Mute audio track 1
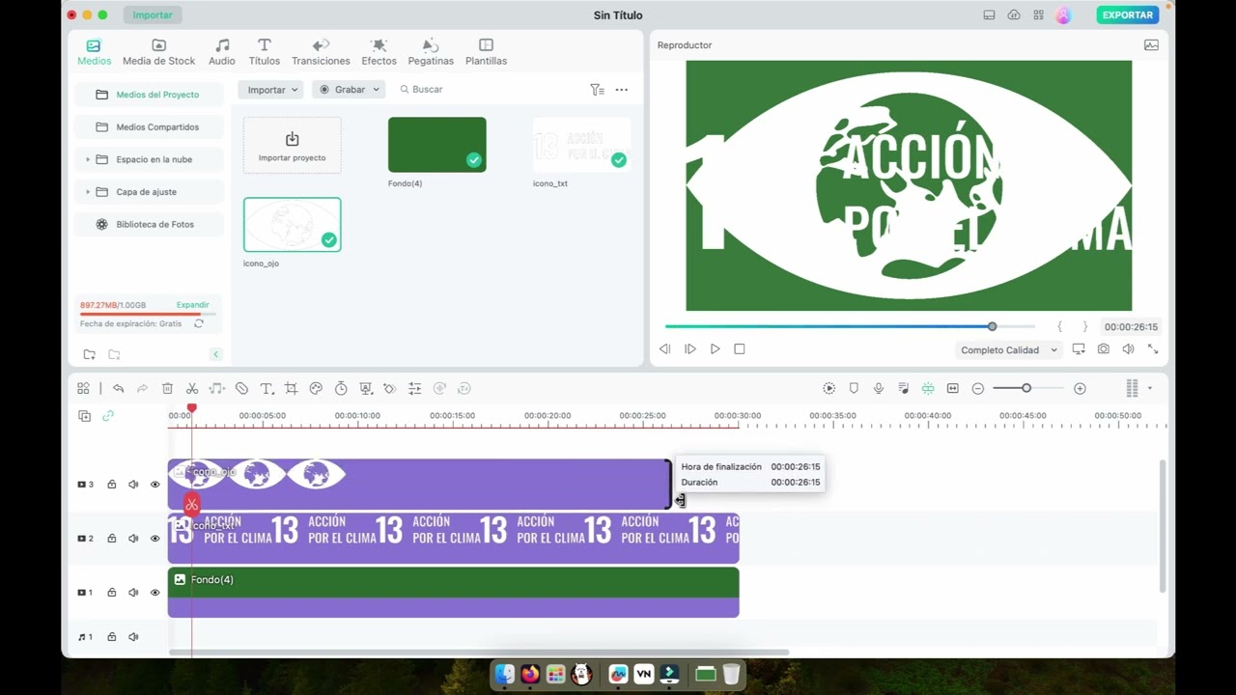1236x695 pixels. click(x=133, y=637)
